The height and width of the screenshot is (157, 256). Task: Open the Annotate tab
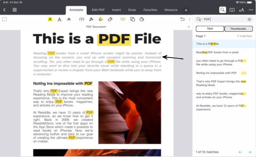click(x=76, y=10)
